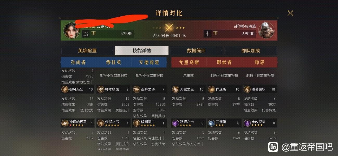Tap the bow troop type icon

(x=86, y=34)
